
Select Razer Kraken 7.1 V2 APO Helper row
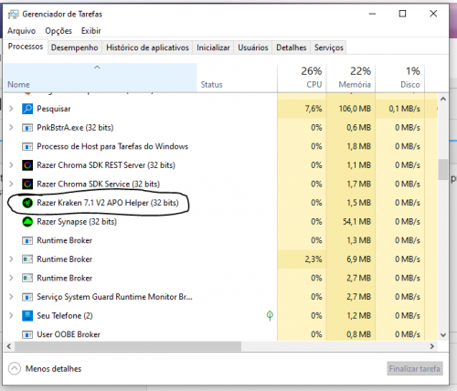point(108,203)
